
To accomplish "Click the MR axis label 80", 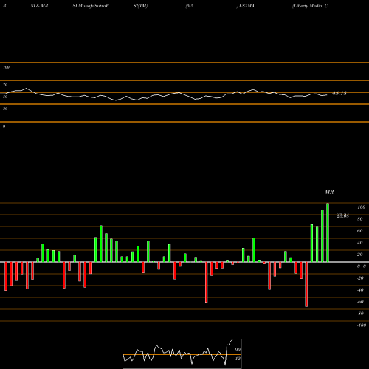I will pos(360,219).
